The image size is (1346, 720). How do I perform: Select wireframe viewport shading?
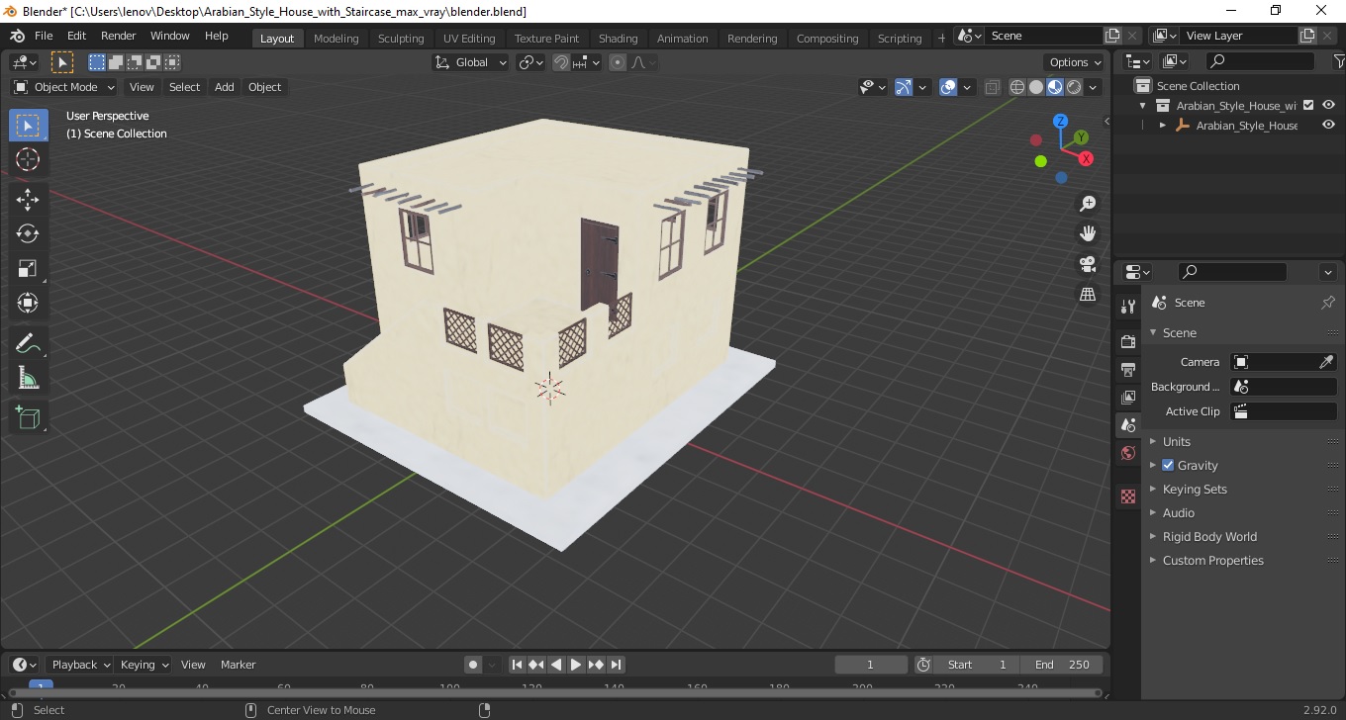click(1016, 87)
